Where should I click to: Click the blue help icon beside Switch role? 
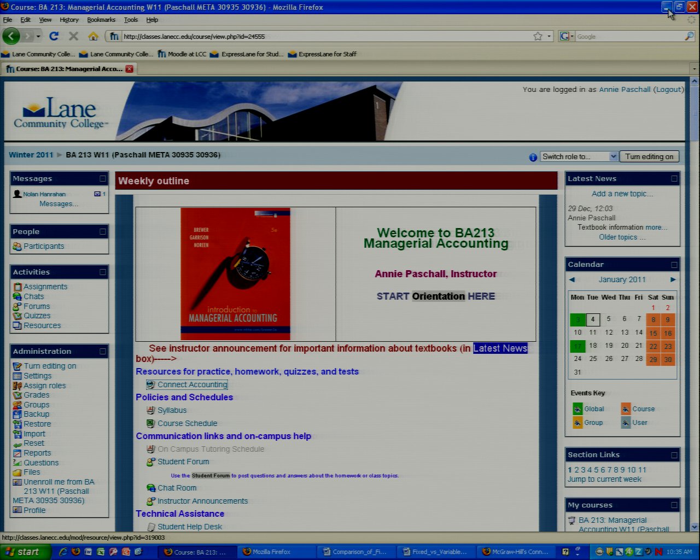(533, 157)
